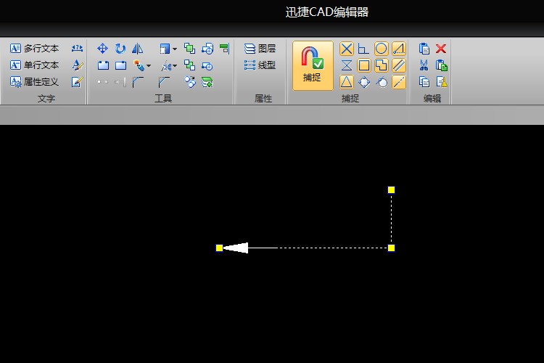Cut selection with the scissors icon
This screenshot has height=363, width=544.
(424, 65)
